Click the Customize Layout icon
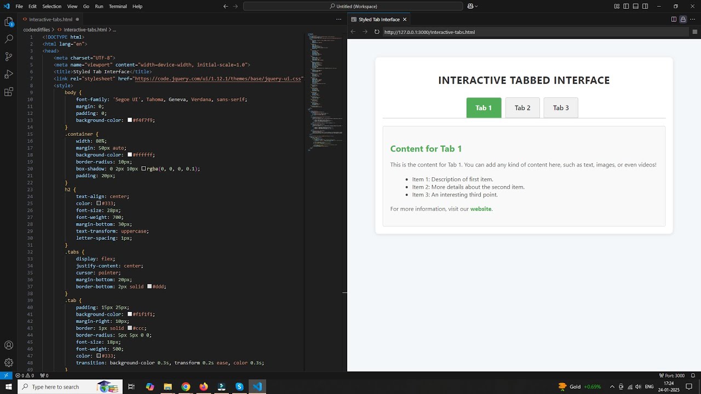 pos(617,6)
